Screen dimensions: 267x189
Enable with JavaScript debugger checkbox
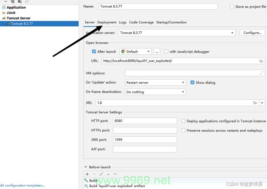tap(166, 51)
